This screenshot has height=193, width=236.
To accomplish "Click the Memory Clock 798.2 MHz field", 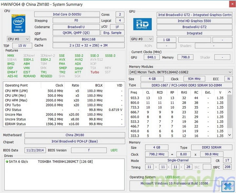I will coord(157,154).
